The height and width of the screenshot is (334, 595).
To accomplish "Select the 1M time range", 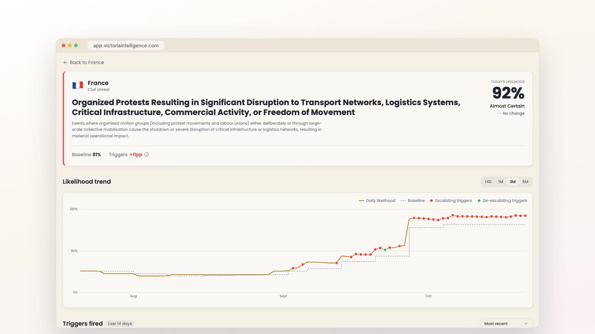I will (501, 182).
